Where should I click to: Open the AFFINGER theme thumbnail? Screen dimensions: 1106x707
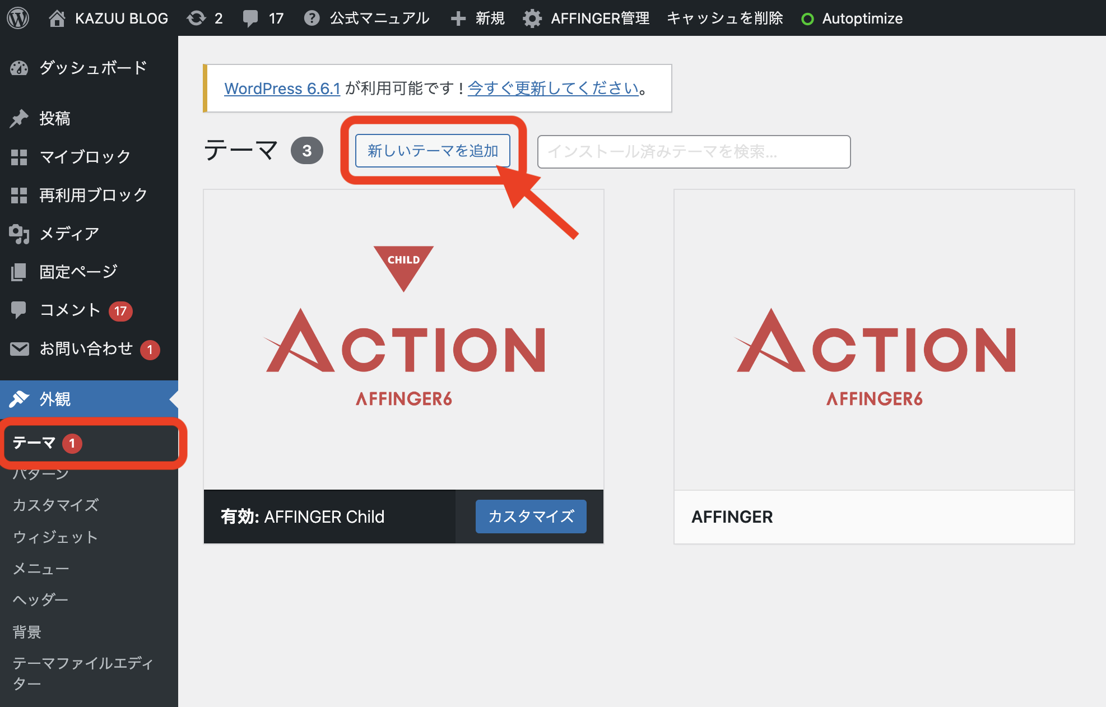[874, 340]
